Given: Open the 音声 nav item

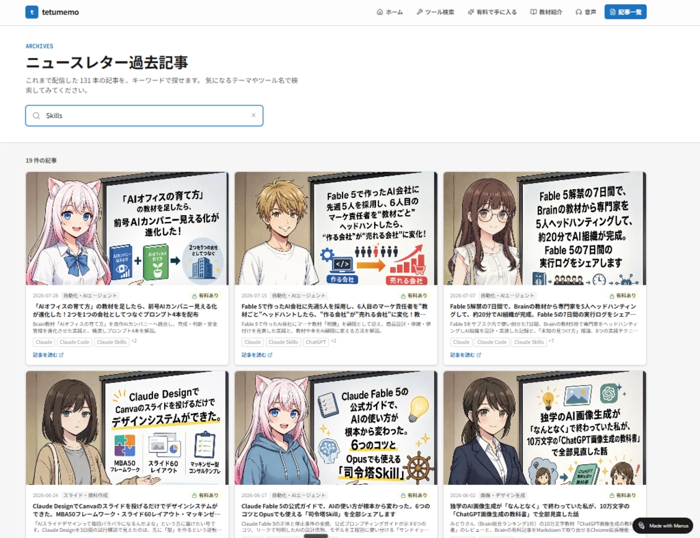Looking at the screenshot, I should (x=586, y=12).
